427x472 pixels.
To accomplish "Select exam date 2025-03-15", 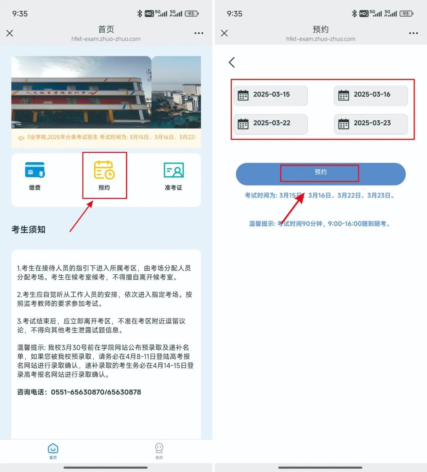I will 270,95.
